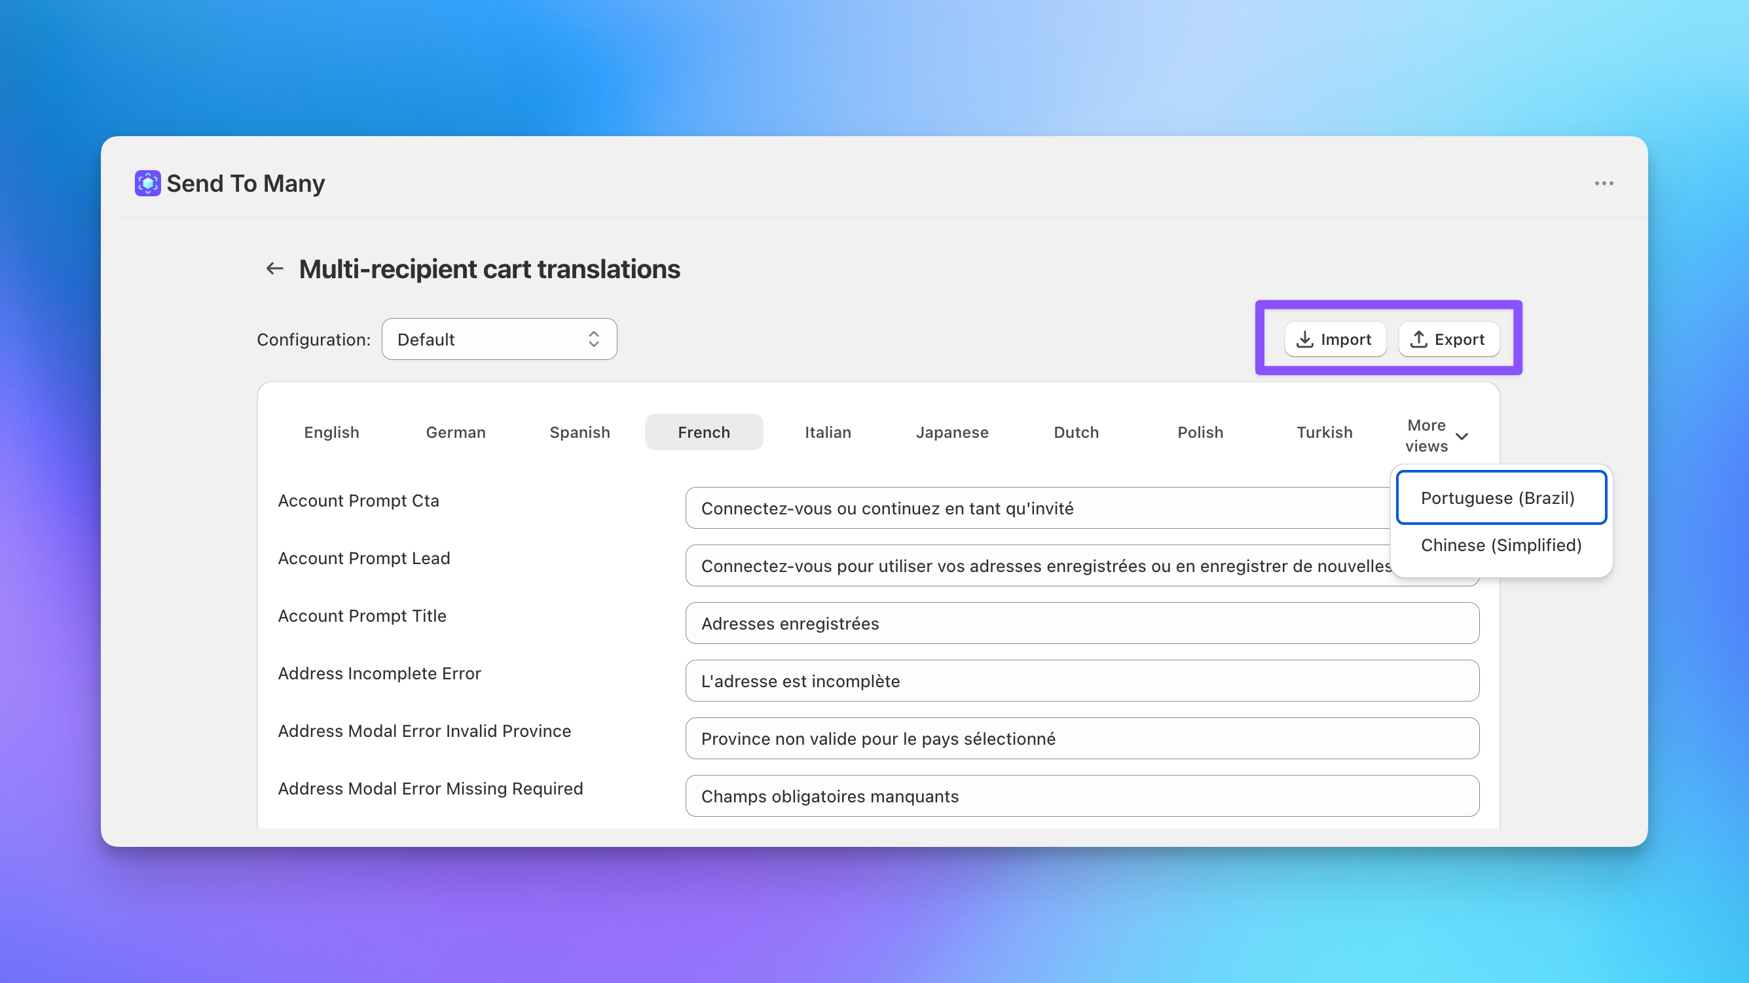Switch to the Polish tab

click(1200, 432)
